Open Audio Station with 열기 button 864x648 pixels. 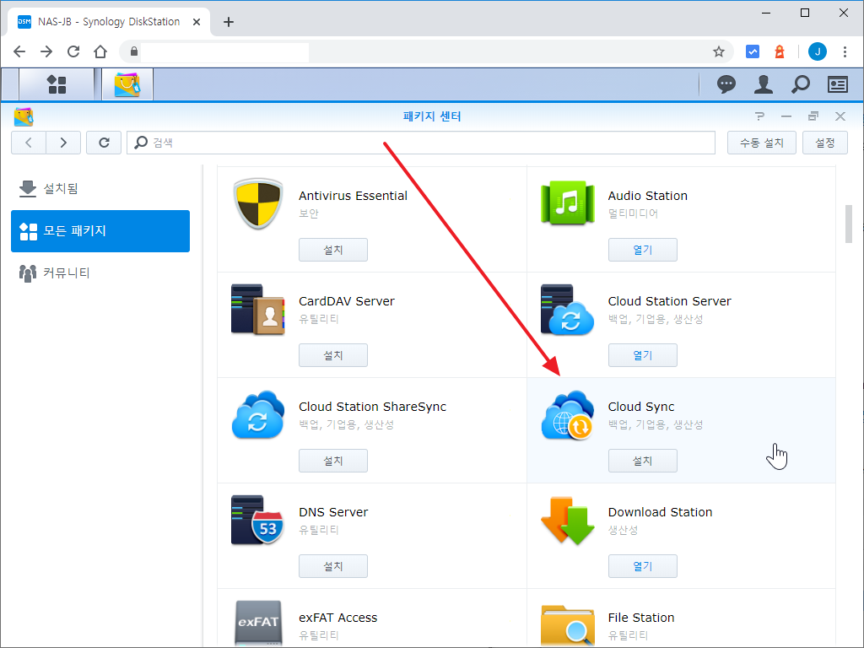pyautogui.click(x=642, y=250)
